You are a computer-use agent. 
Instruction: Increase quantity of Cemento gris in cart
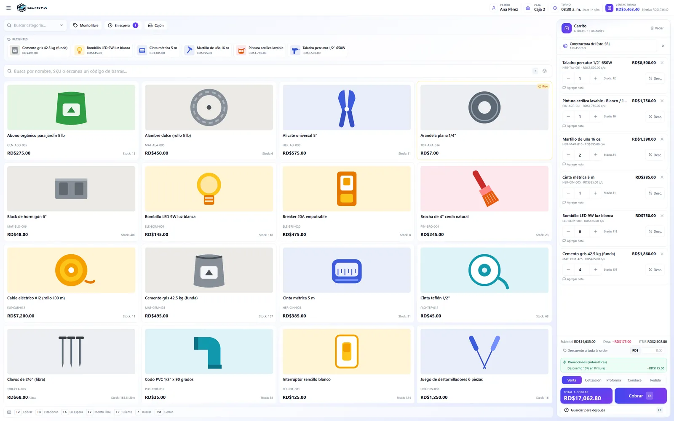(595, 270)
